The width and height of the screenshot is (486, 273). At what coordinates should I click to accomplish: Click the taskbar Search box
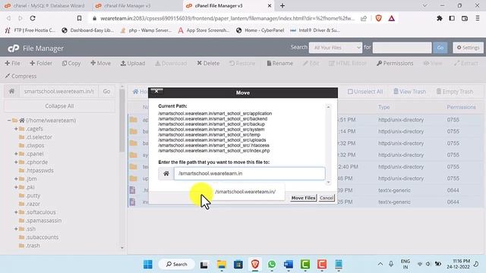pyautogui.click(x=177, y=265)
